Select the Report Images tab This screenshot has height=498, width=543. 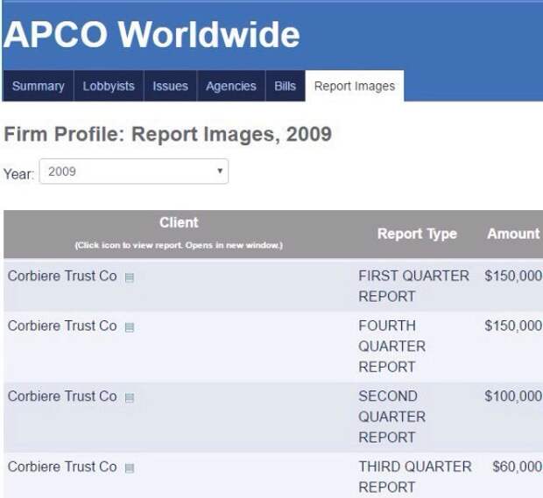[355, 86]
